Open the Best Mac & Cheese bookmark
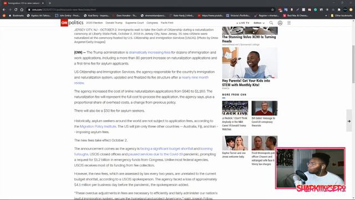 click(x=296, y=16)
